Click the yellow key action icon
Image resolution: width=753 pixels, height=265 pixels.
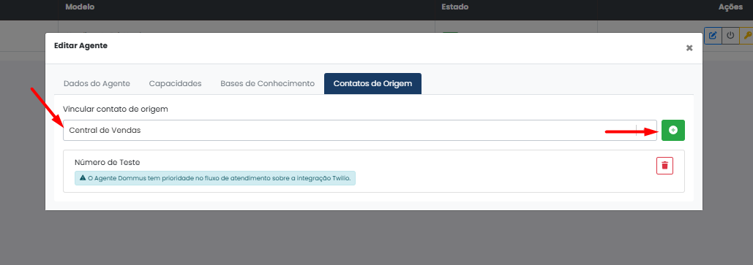tap(746, 35)
